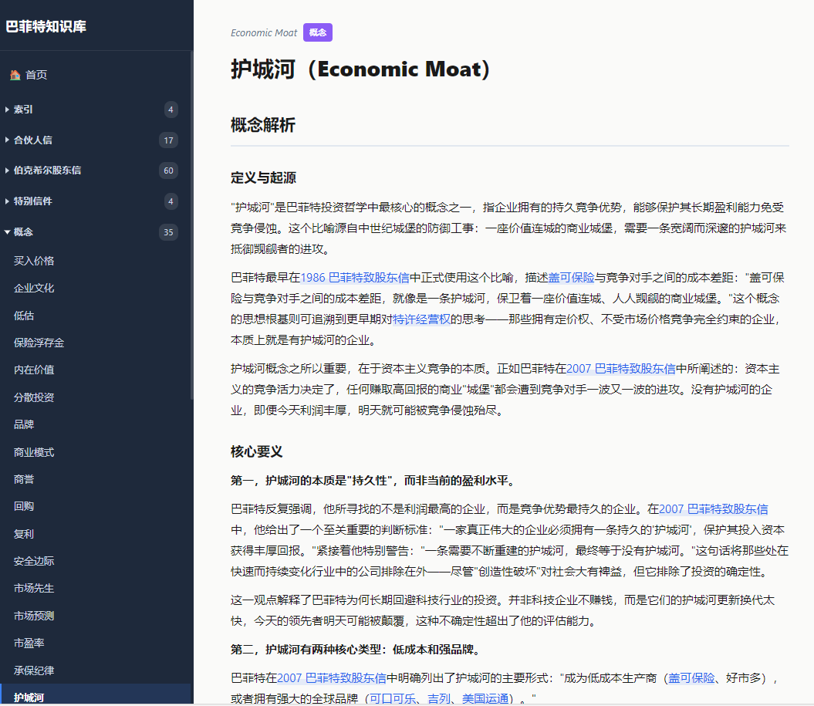Click the 概念 count badge 35

(169, 232)
